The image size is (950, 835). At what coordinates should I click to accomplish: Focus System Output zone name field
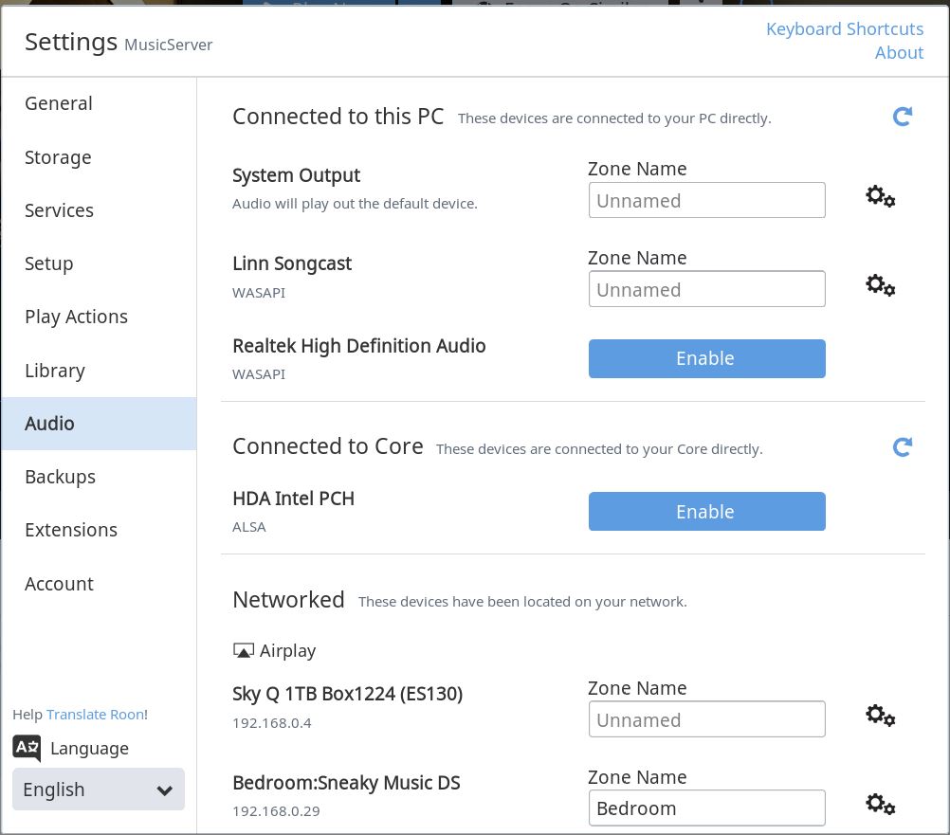(706, 200)
